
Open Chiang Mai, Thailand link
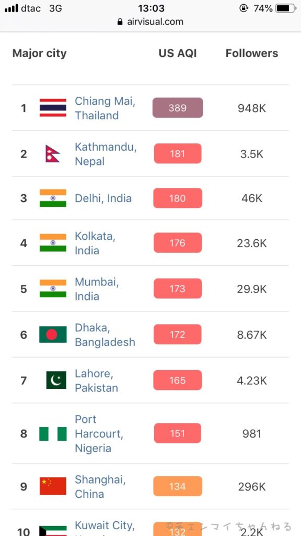point(105,108)
